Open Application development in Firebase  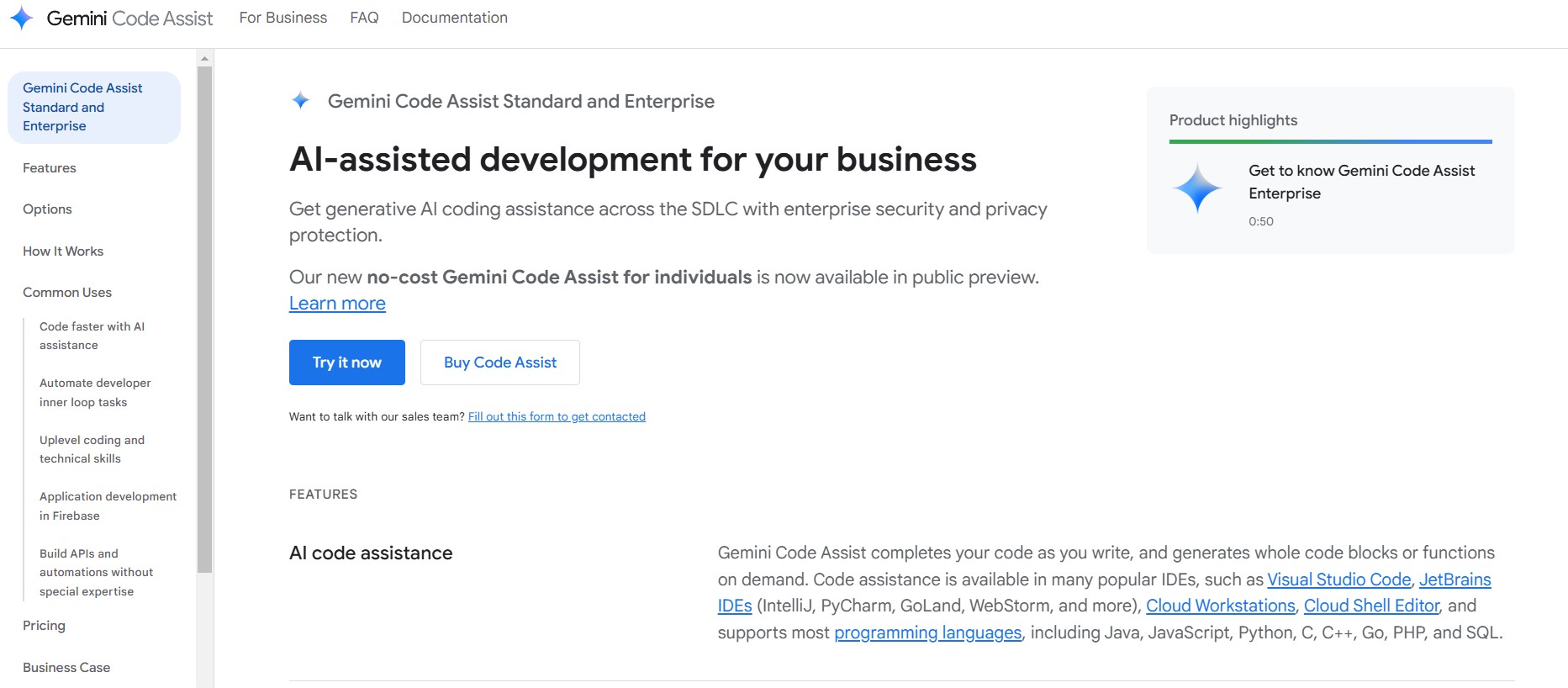(x=108, y=506)
